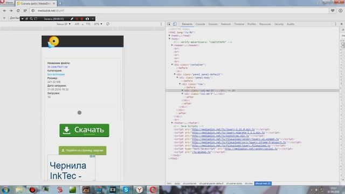This screenshot has height=194, width=345.
Task: Open the Без категории category link
Action: 56,74
